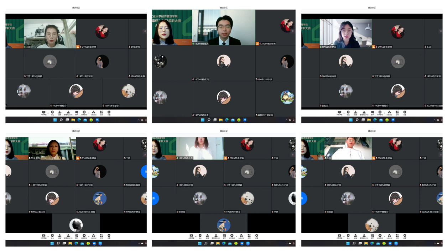This screenshot has width=448, height=252.
Task: Open the 分组讨论 breakout rooms tool
Action: (93, 112)
